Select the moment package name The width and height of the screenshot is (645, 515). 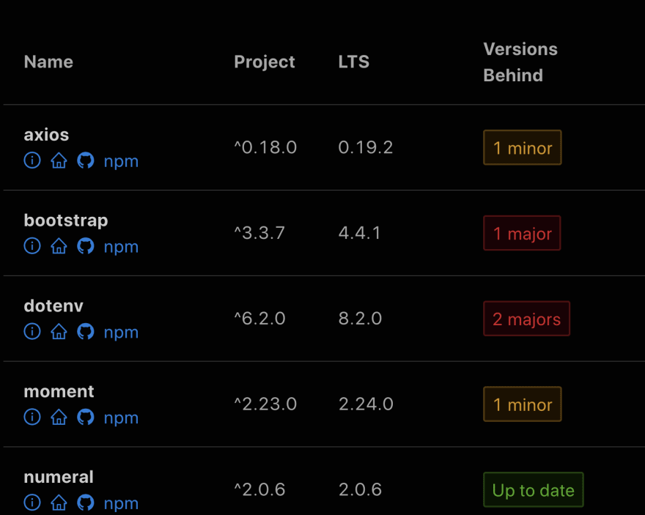tap(59, 391)
